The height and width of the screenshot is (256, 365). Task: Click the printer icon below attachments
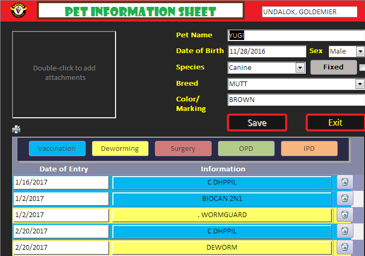coord(16,129)
